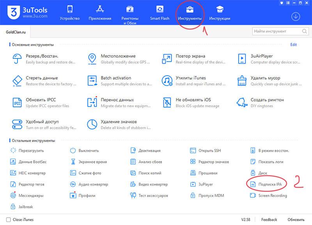The height and width of the screenshot is (225, 312).
Task: Open Редактор значков grid icon
Action: [193, 161]
